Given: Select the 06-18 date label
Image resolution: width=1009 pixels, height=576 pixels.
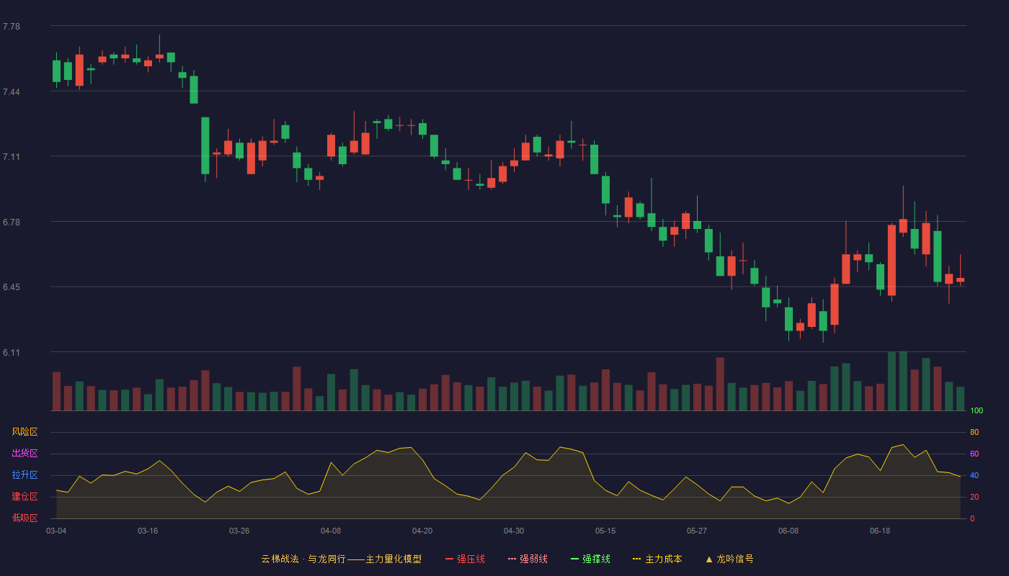Looking at the screenshot, I should (x=880, y=531).
